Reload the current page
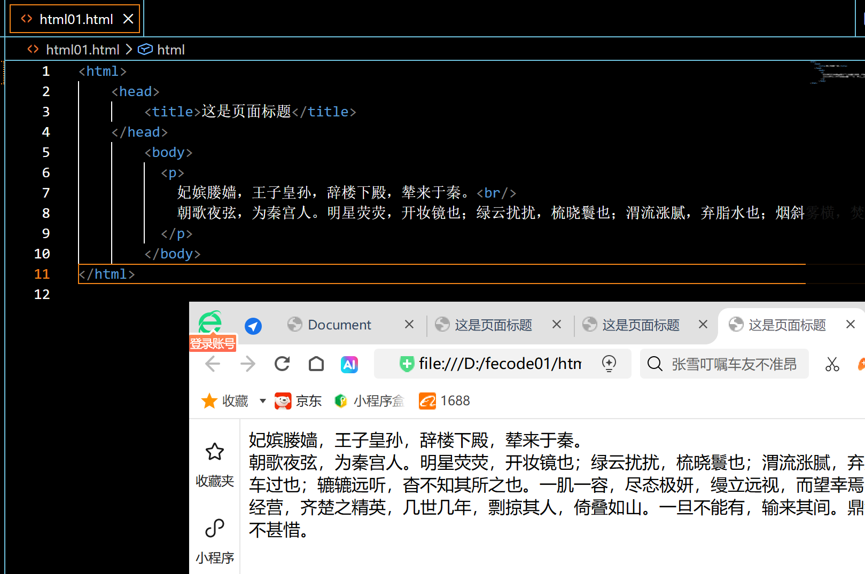 282,364
